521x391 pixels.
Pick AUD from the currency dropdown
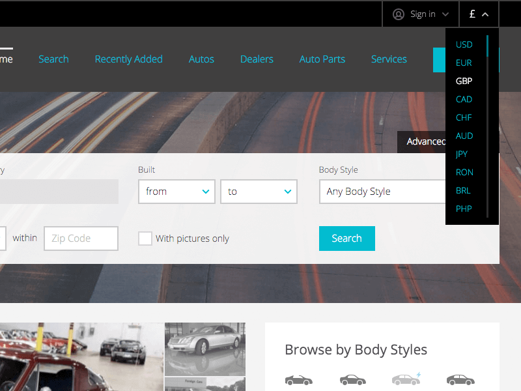(464, 136)
